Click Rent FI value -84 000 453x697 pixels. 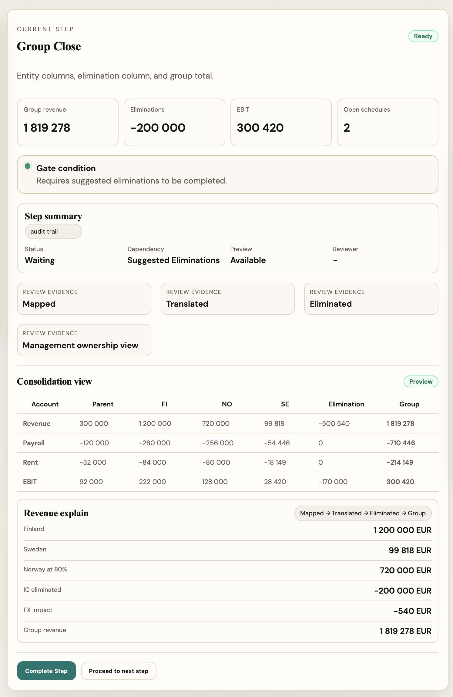point(153,462)
